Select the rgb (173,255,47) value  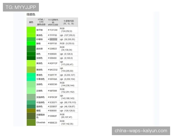click(67, 63)
